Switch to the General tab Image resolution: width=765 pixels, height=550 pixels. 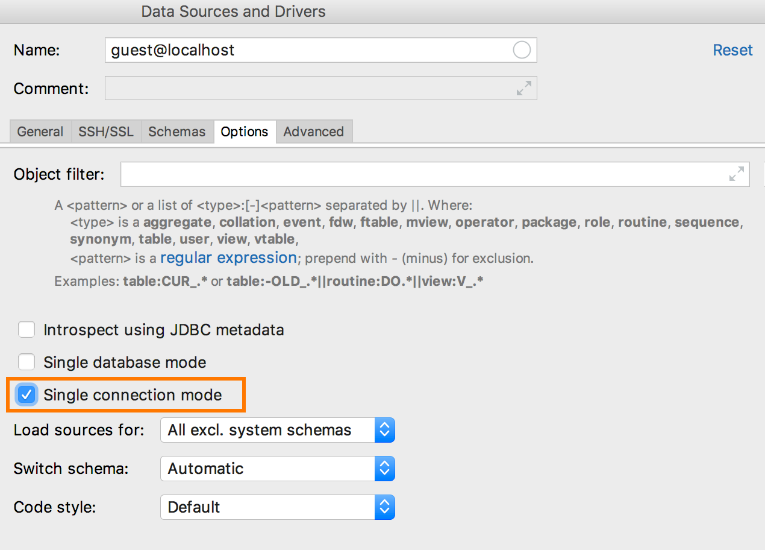click(40, 132)
